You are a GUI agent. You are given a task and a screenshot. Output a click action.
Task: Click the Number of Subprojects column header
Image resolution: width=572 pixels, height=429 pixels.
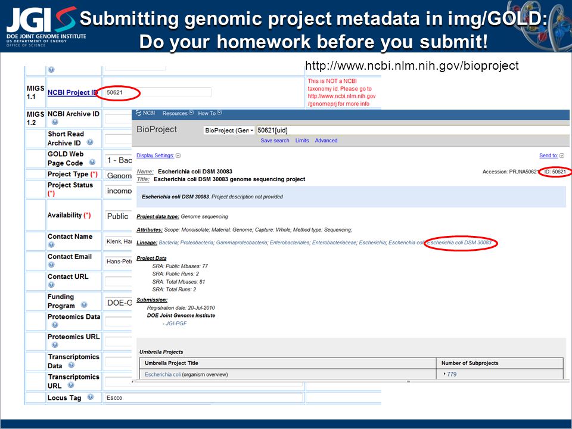point(470,363)
